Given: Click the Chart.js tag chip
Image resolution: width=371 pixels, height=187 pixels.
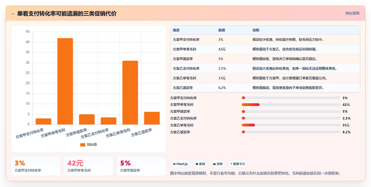Looking at the screenshot, I should [180, 164].
